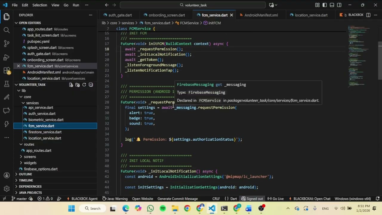Click Open Website in status bar
This screenshot has width=382, height=215.
click(x=143, y=199)
